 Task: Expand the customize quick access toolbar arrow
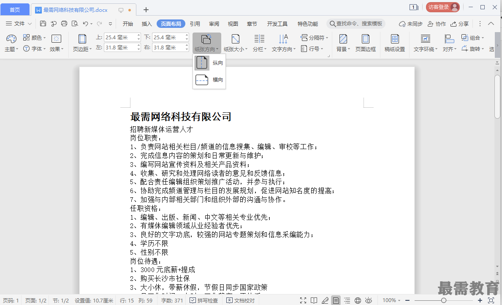coord(111,24)
